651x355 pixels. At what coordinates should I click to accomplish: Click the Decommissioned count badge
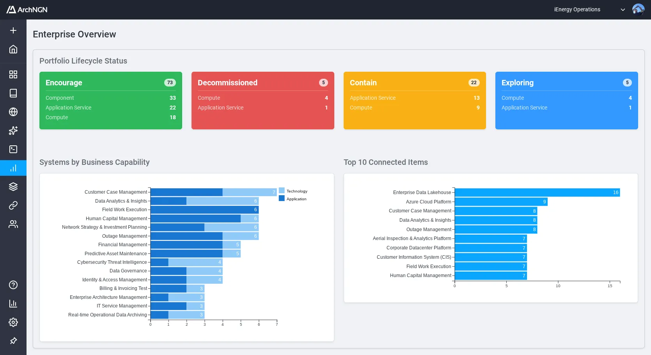click(x=323, y=82)
